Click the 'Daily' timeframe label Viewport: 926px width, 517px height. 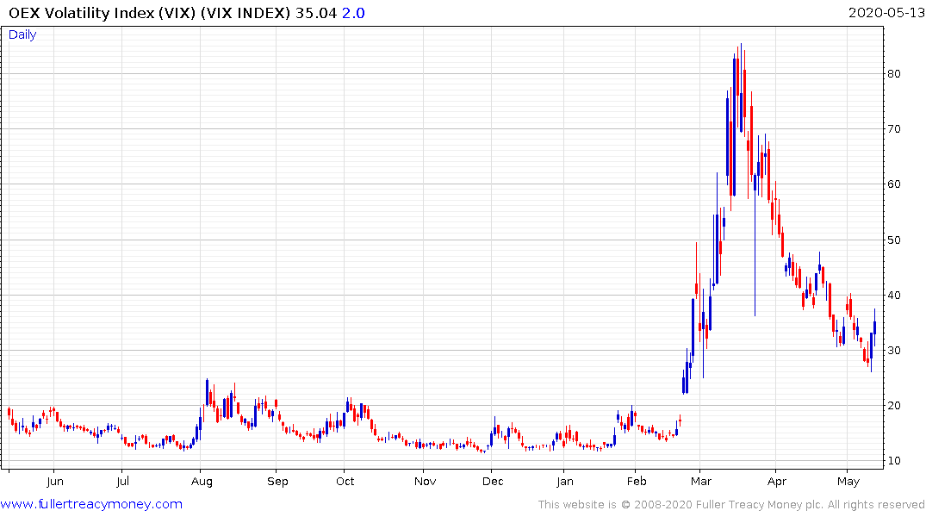coord(22,34)
